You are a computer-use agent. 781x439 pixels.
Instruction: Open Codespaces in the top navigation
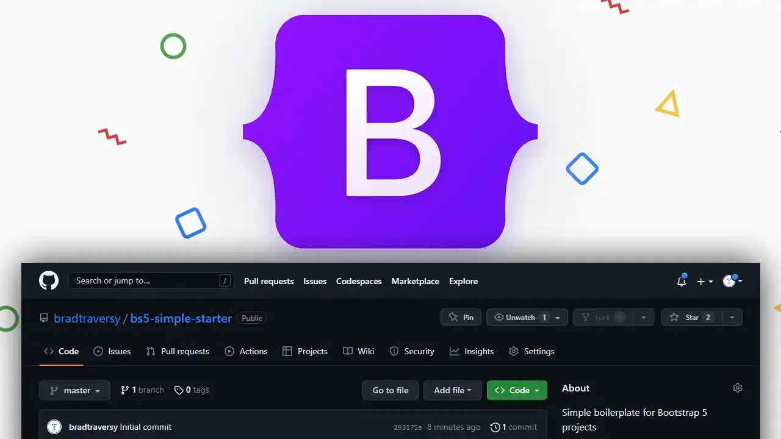[x=359, y=282]
